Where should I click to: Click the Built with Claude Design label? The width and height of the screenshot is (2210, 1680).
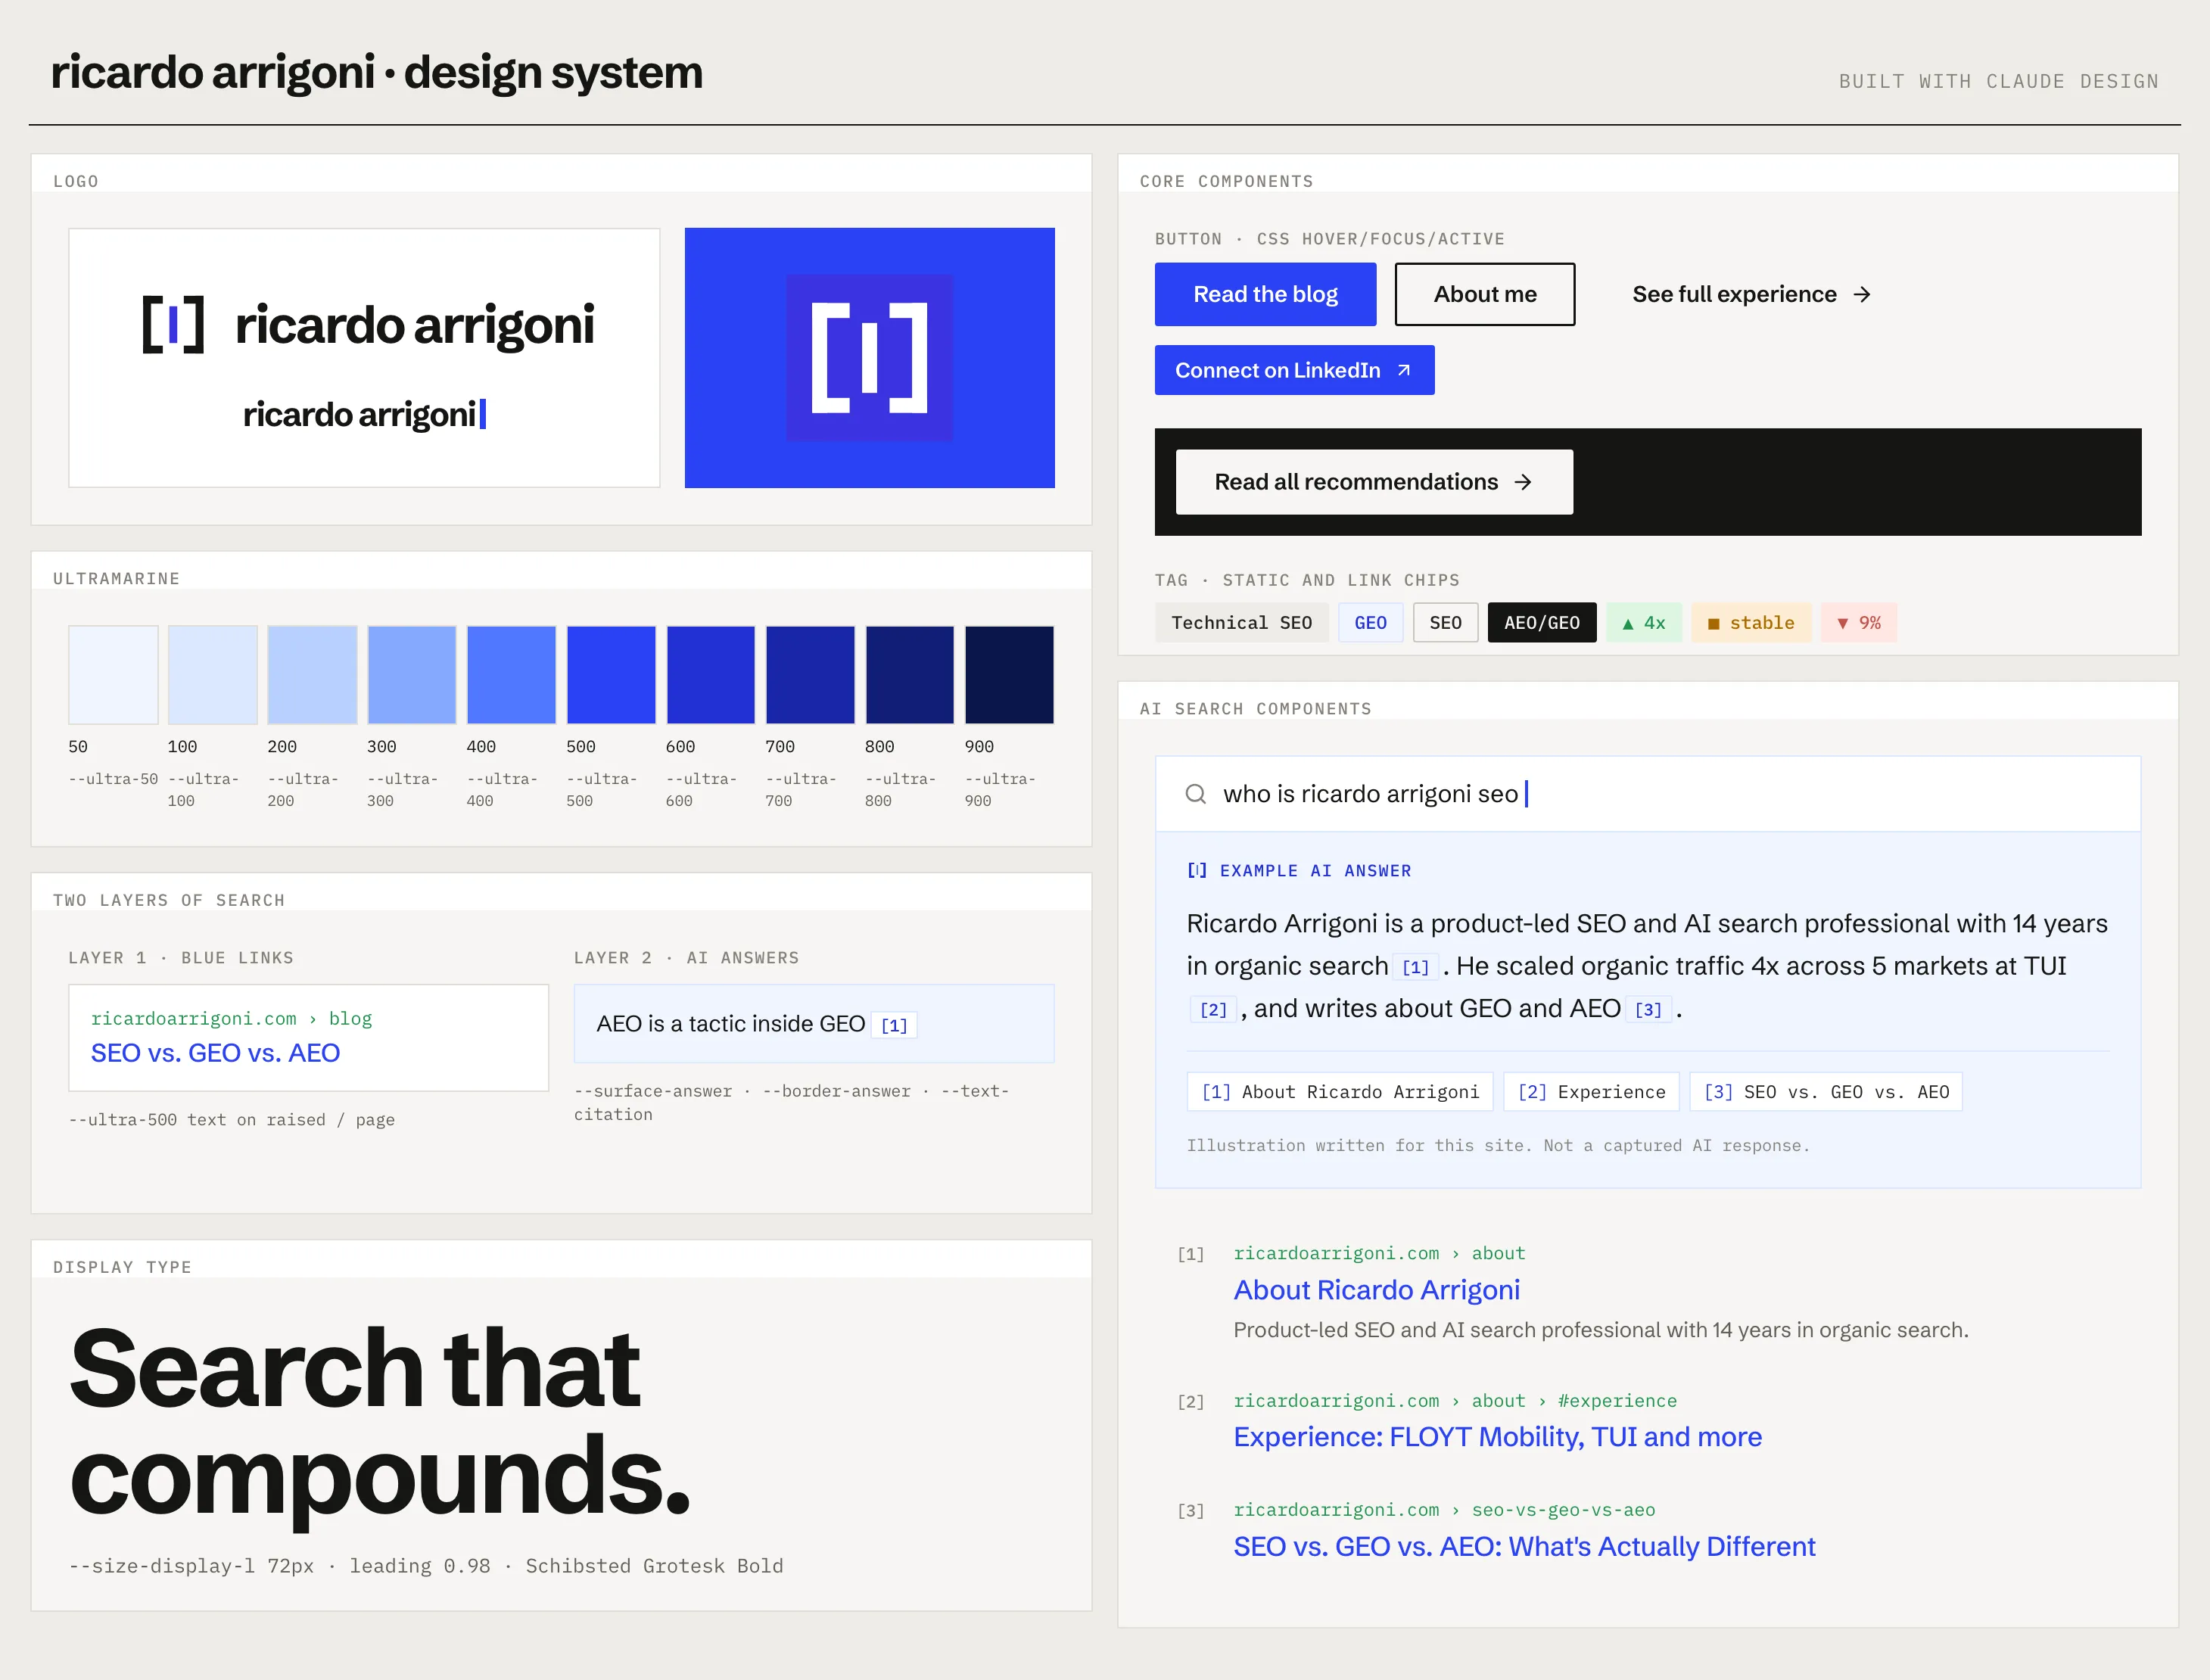click(x=1998, y=81)
